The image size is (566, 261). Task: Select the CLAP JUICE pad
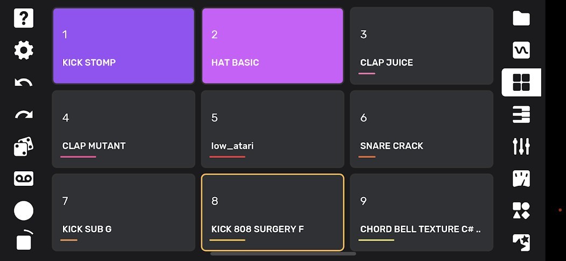pos(421,46)
